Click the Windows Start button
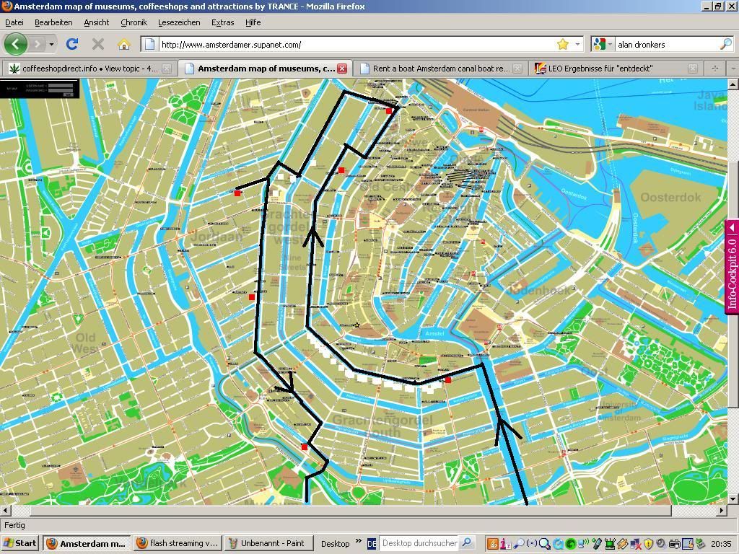 click(20, 543)
